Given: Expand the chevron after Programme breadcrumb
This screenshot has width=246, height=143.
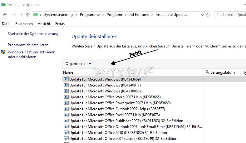Looking at the screenshot, I should 103,15.
